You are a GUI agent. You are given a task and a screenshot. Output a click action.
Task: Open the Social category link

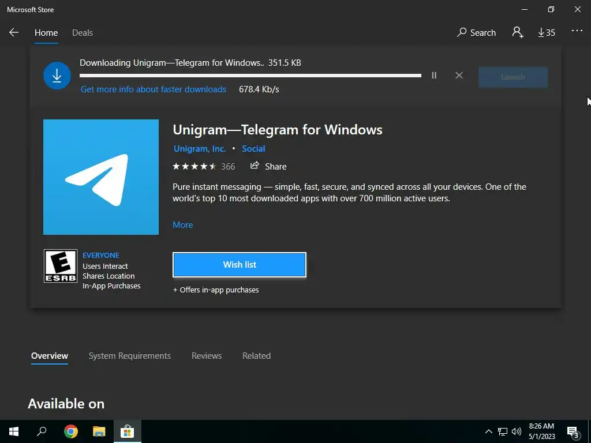point(253,149)
